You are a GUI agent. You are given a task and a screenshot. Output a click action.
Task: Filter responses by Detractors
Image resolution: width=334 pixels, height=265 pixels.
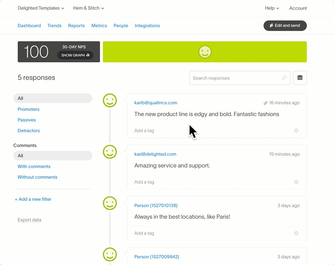pos(29,131)
